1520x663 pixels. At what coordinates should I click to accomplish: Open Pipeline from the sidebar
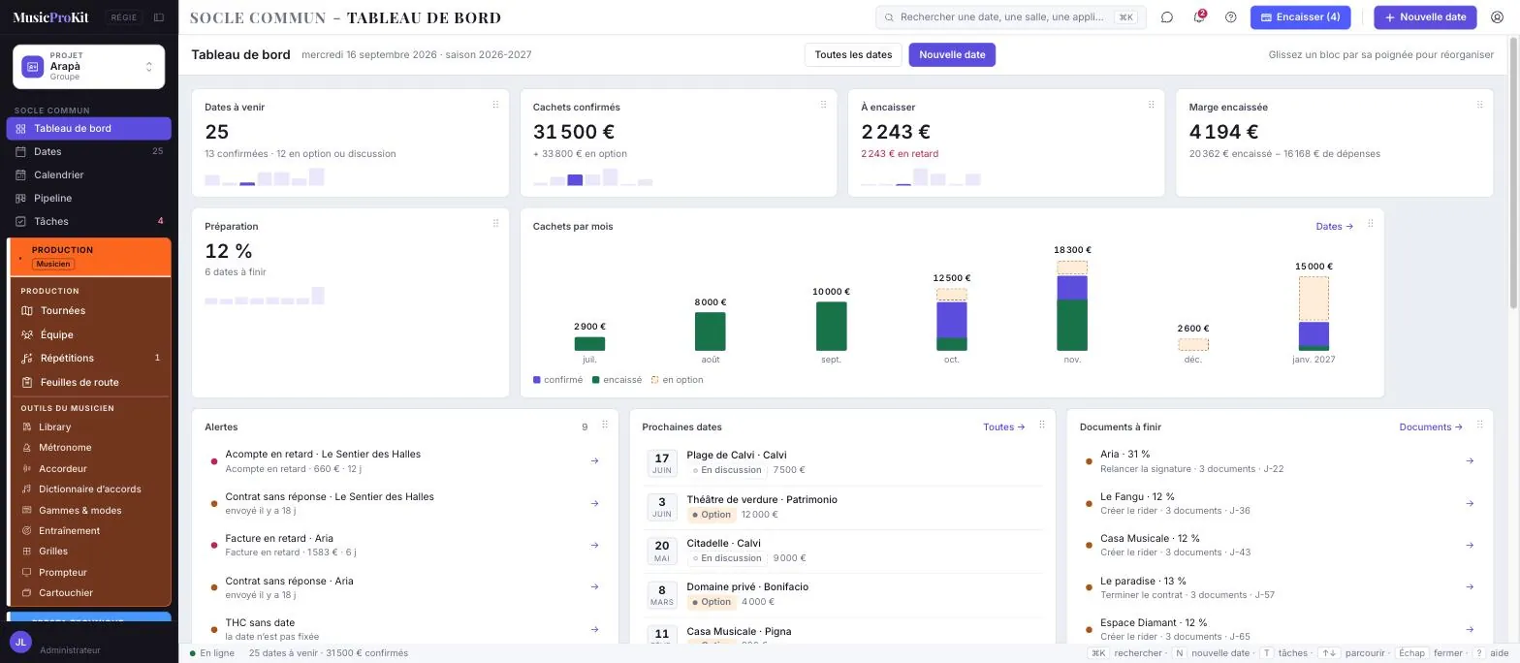(x=88, y=198)
